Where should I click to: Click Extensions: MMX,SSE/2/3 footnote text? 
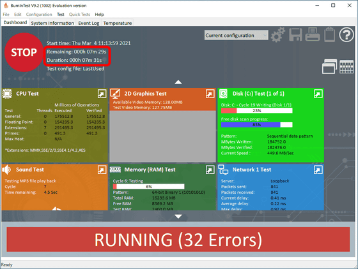(x=45, y=150)
